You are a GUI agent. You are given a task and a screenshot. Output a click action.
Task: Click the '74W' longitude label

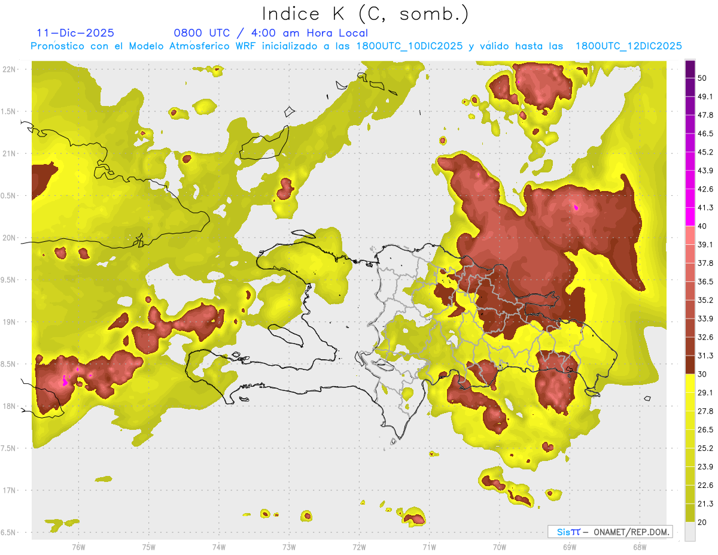click(219, 547)
